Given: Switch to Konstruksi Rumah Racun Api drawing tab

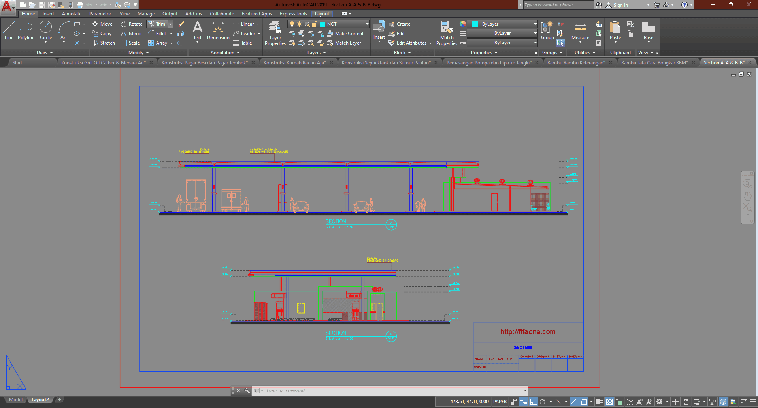Looking at the screenshot, I should (x=294, y=63).
